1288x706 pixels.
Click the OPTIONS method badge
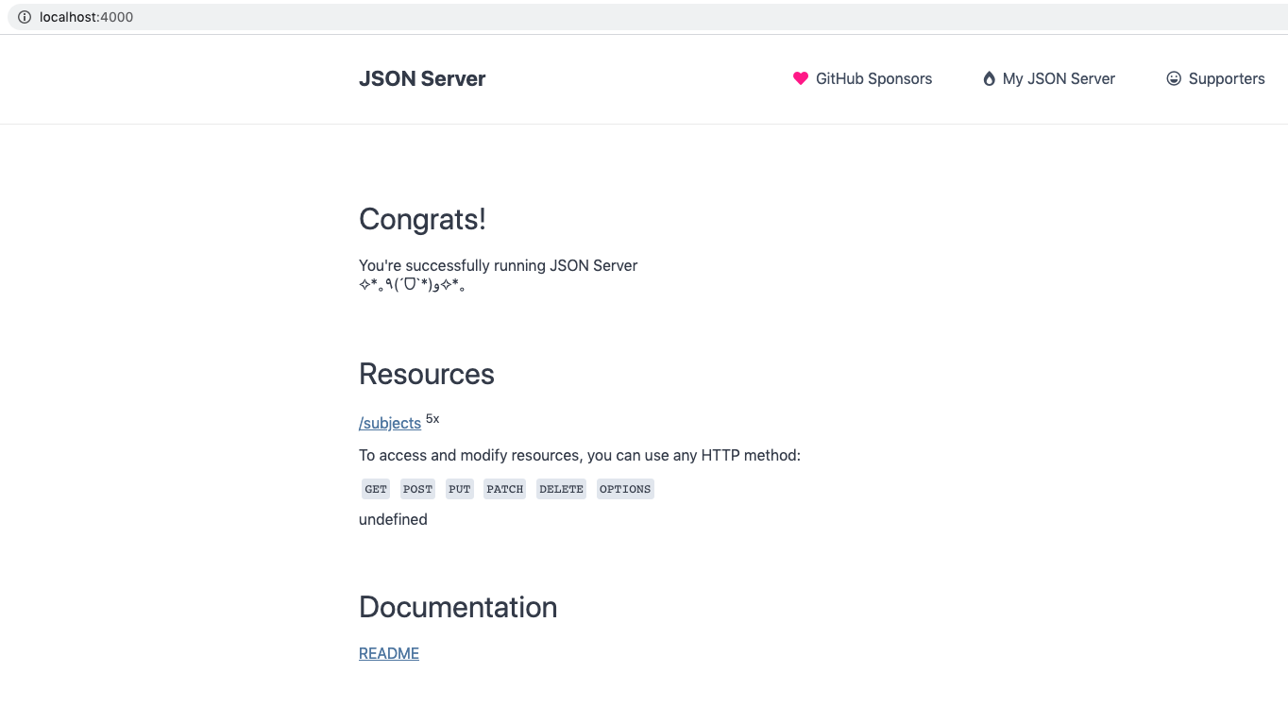coord(625,489)
